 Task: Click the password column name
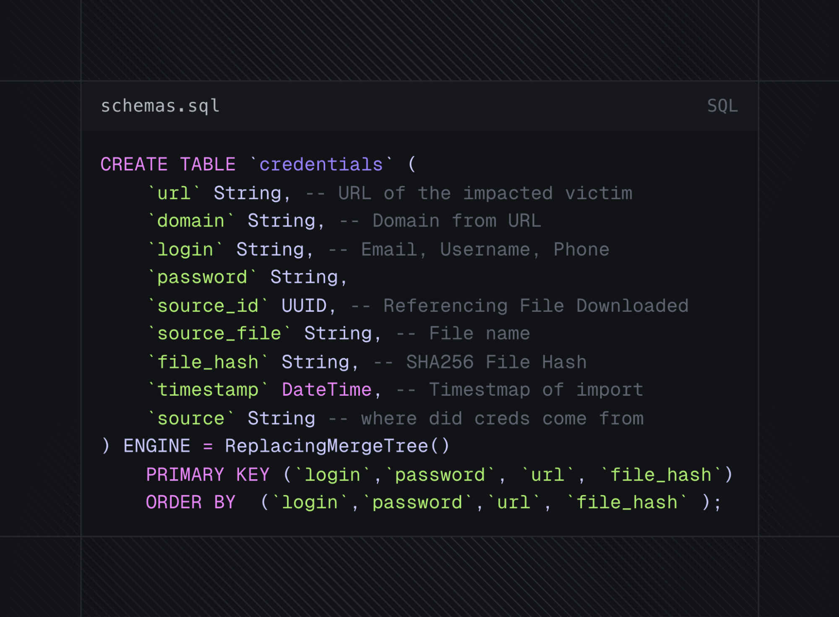[x=202, y=277]
